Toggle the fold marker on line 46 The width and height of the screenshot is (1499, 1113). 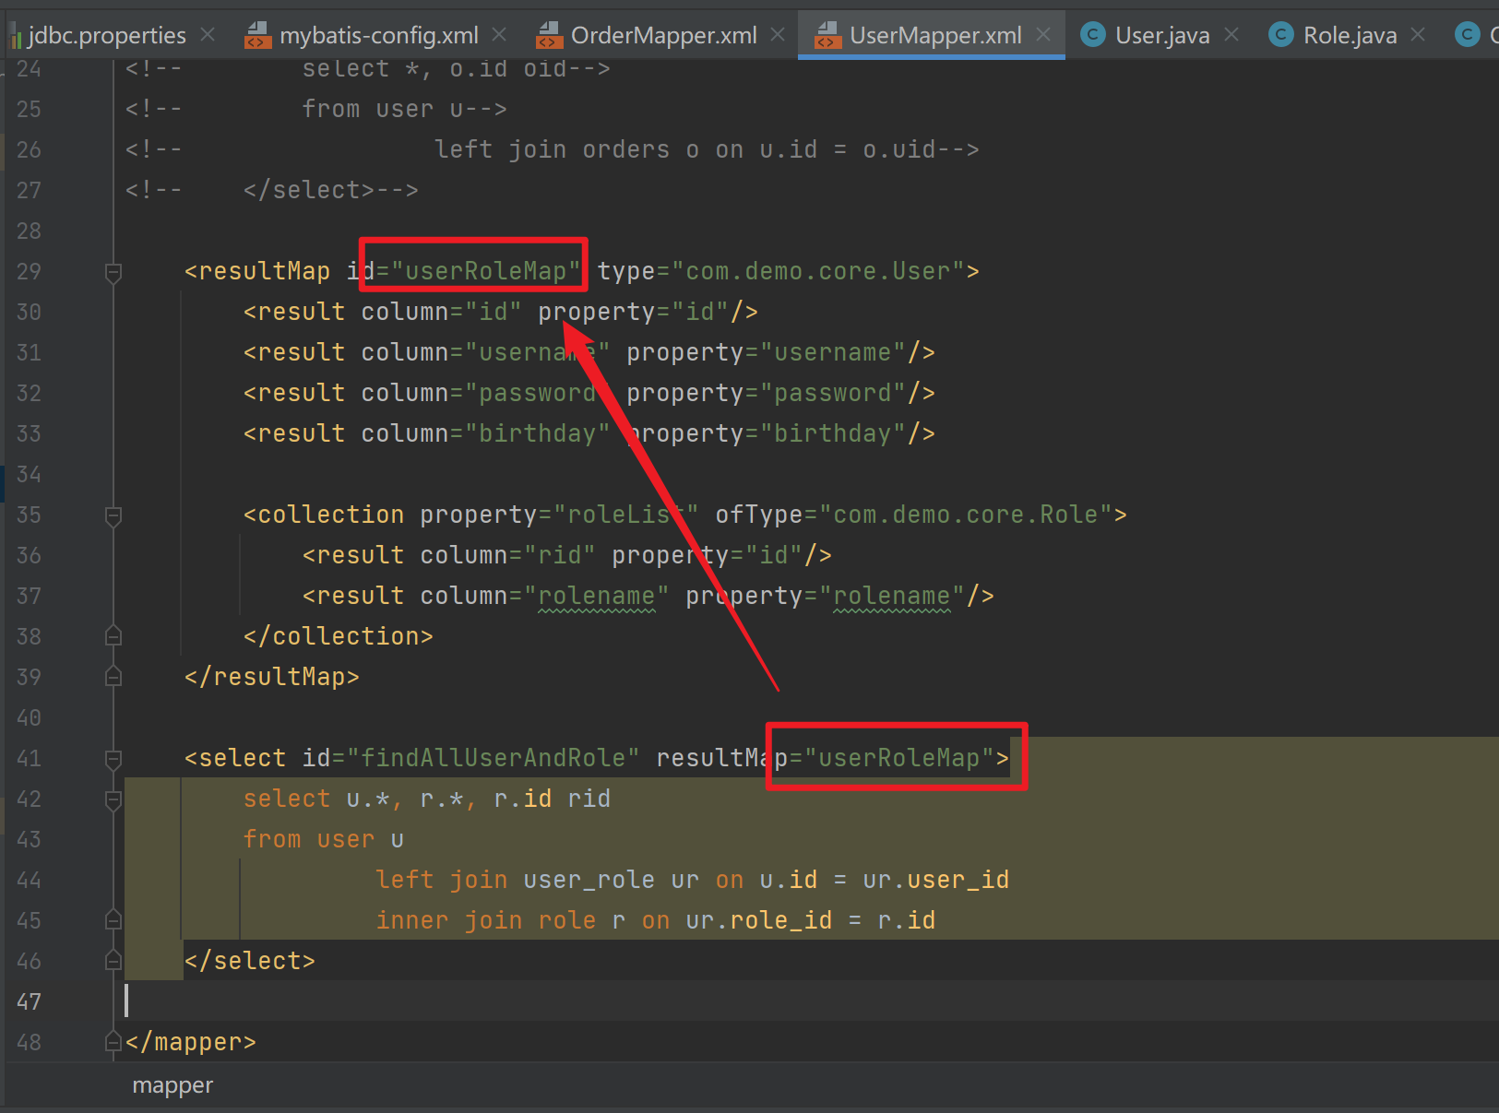113,961
